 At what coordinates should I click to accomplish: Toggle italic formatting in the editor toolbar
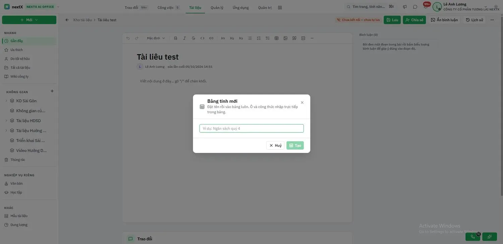(x=184, y=38)
